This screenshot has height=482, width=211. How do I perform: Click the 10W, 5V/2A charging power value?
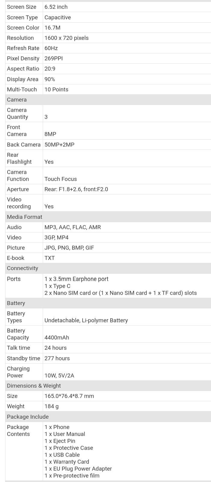tap(59, 376)
